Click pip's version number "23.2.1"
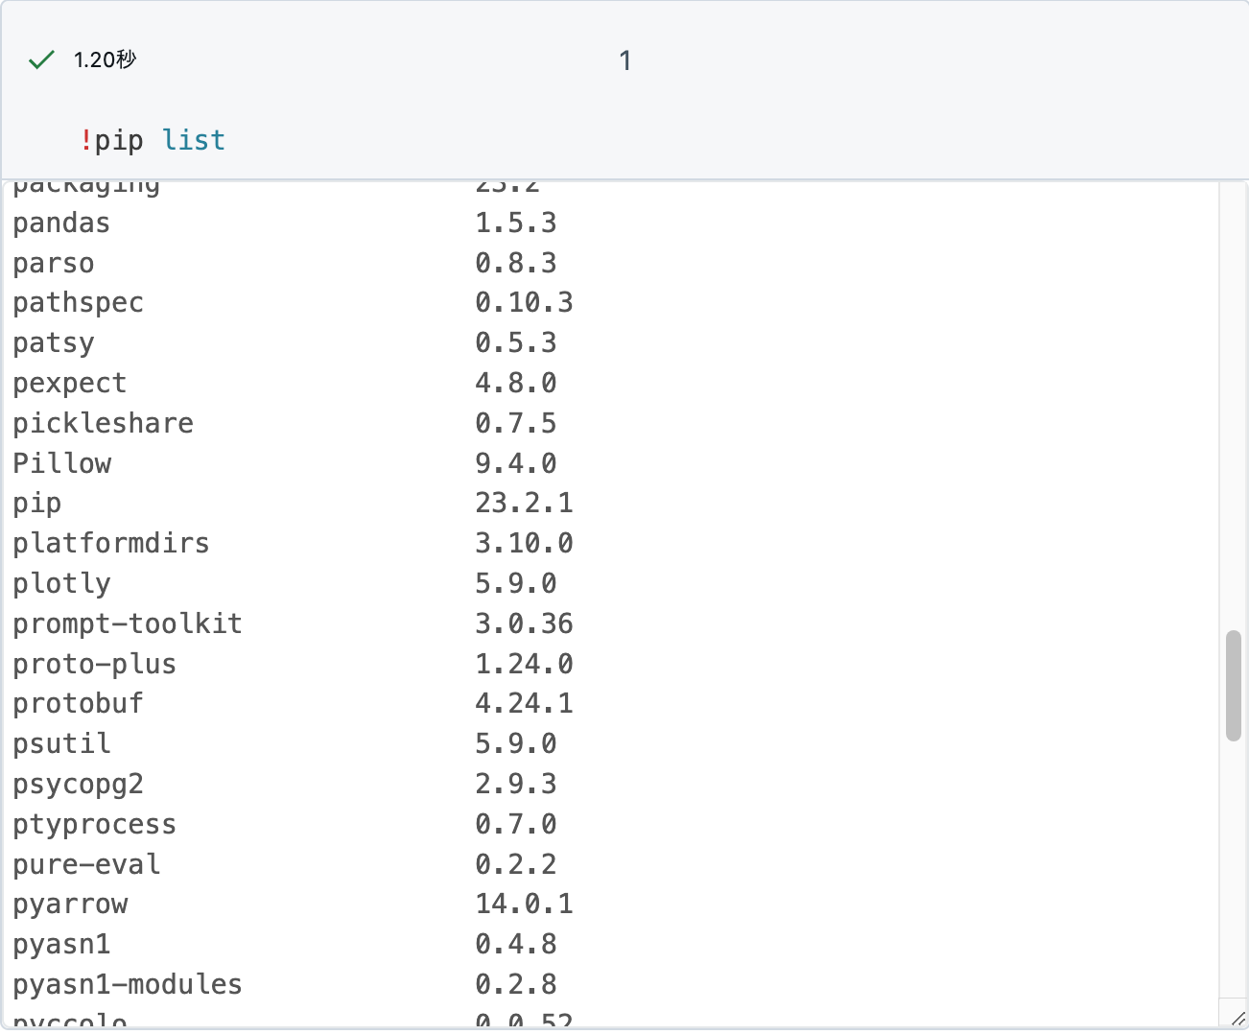1249x1034 pixels. pyautogui.click(x=525, y=502)
